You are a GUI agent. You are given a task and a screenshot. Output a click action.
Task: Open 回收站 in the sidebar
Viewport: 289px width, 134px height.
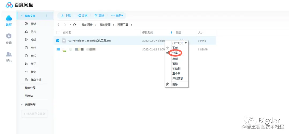[29, 96]
